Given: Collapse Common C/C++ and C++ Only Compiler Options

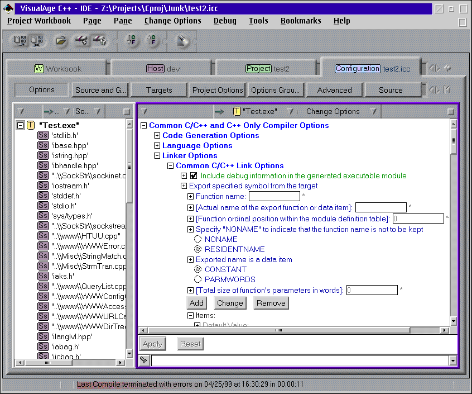Looking at the screenshot, I should click(x=144, y=125).
